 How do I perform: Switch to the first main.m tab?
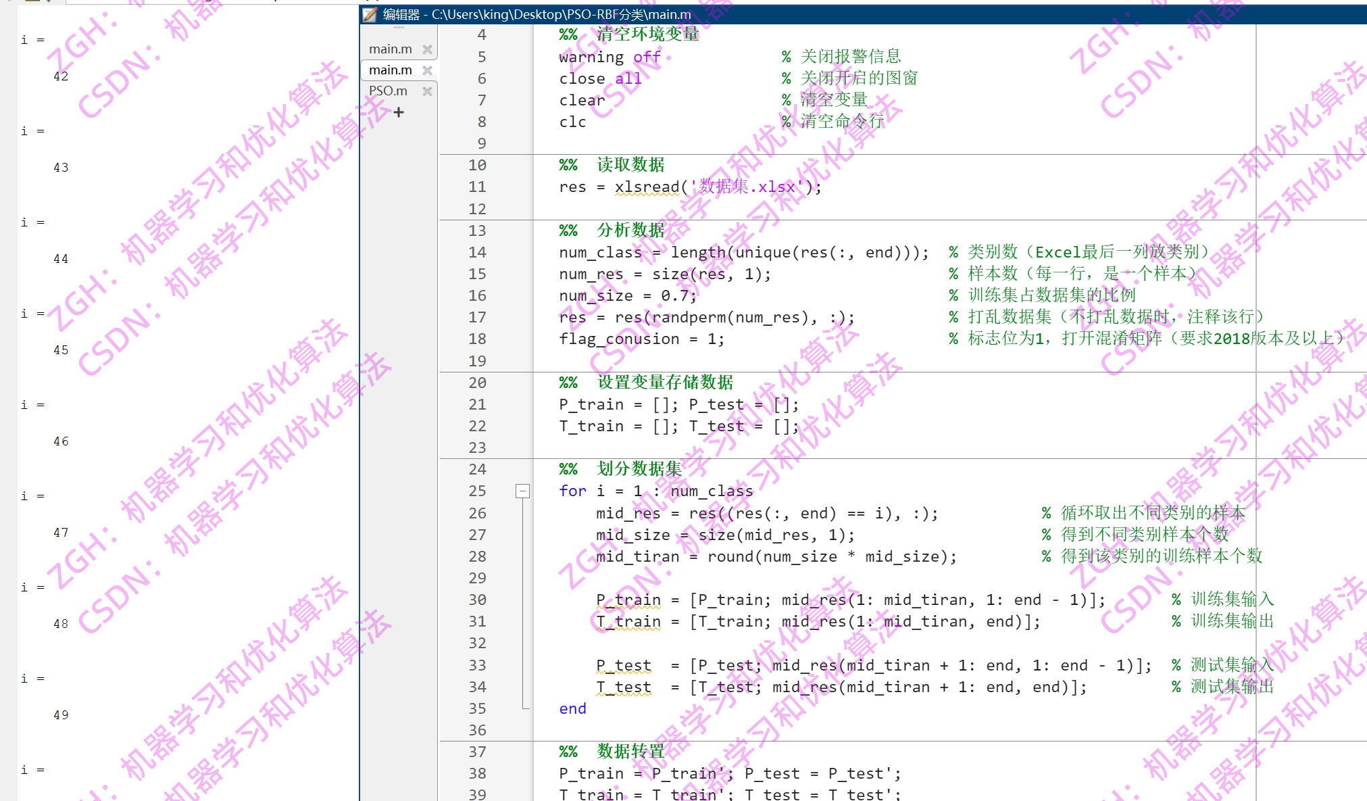point(390,49)
